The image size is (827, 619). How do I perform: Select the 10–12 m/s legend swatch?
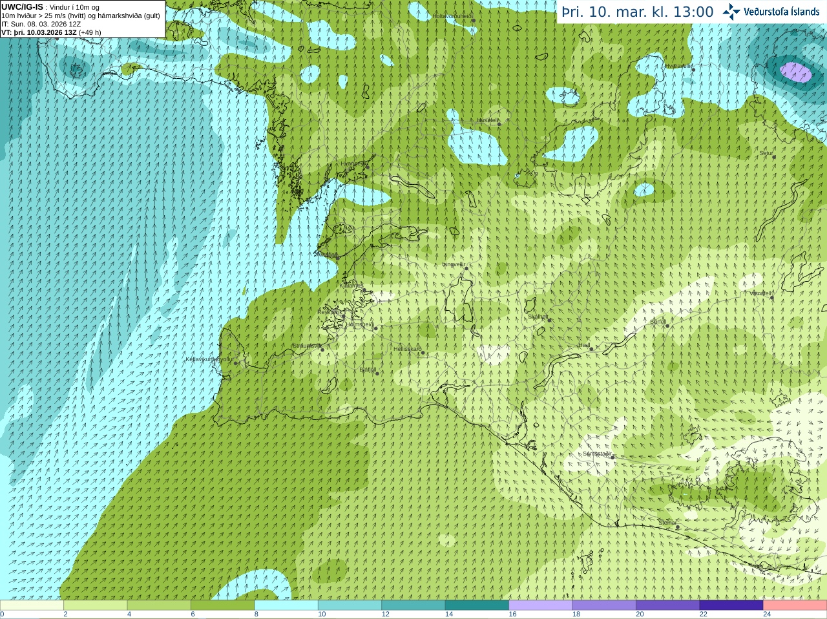(x=350, y=605)
